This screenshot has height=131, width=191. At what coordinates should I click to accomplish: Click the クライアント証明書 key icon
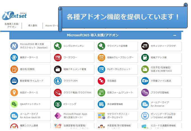point(101,46)
